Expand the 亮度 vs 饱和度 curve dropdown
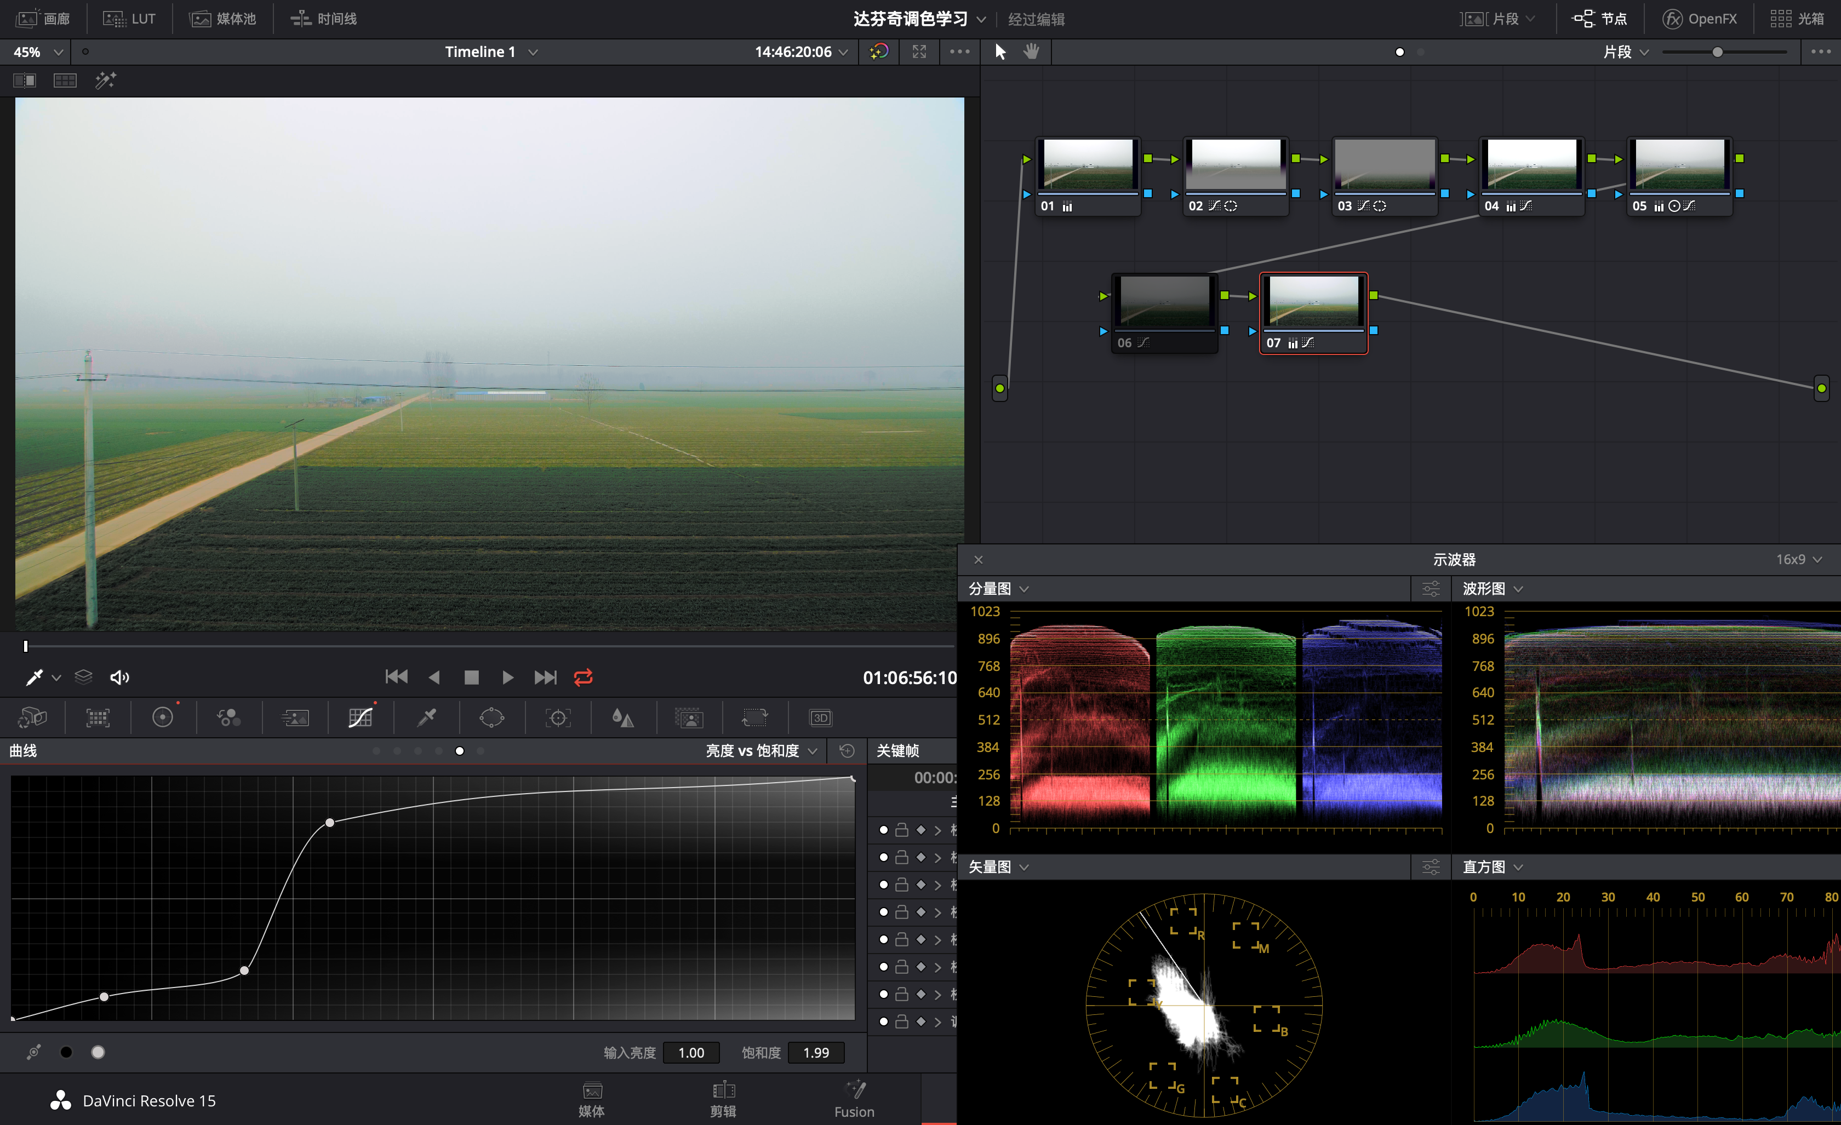The width and height of the screenshot is (1841, 1125). 813,751
